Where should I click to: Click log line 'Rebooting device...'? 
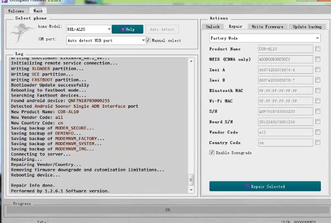(x=35, y=175)
